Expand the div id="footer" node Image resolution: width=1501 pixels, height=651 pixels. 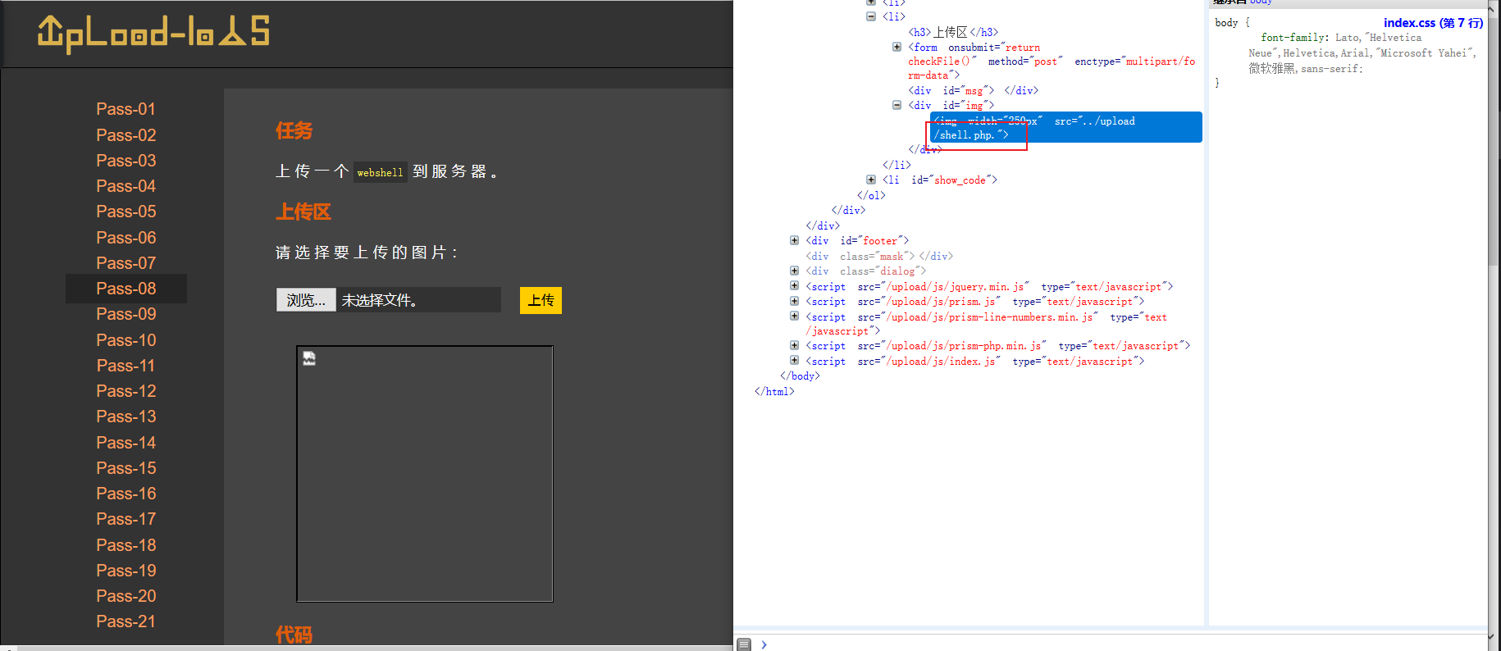coord(794,240)
